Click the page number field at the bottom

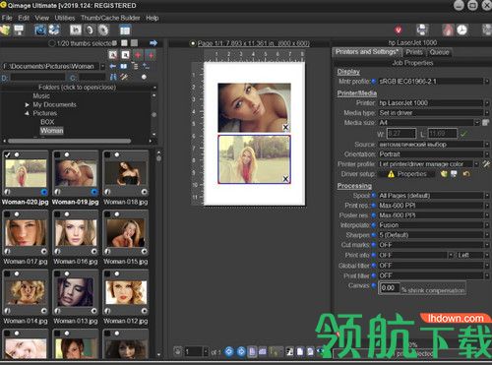(x=194, y=352)
